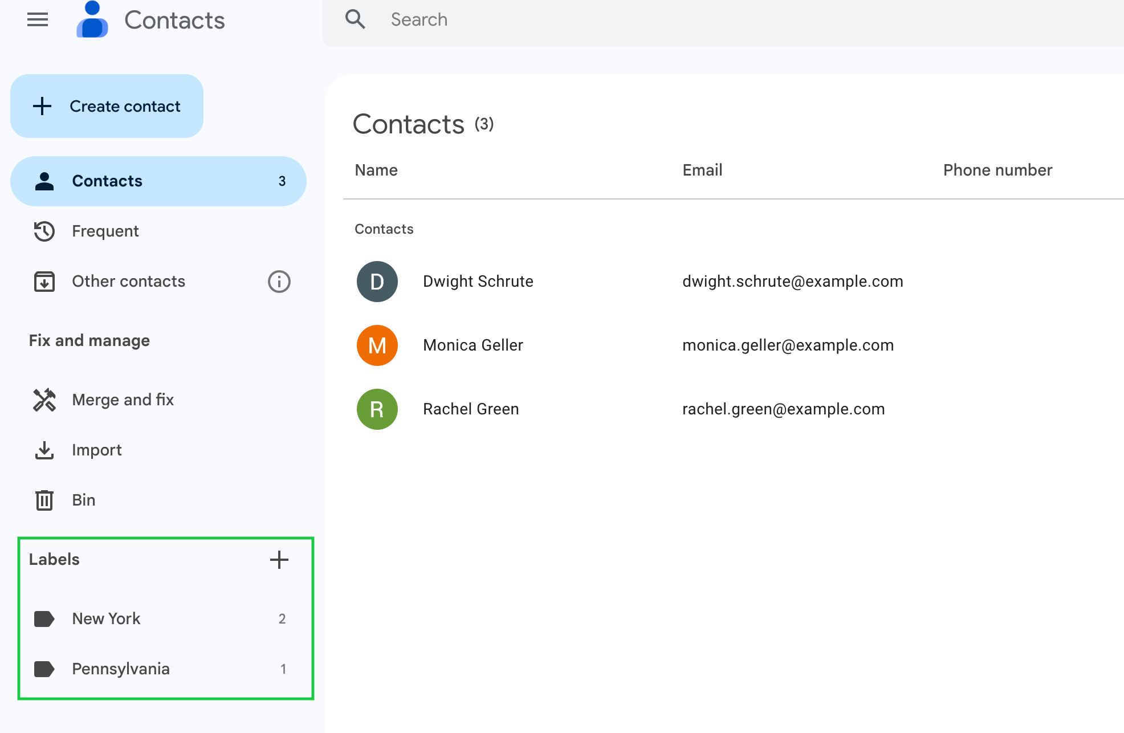Click dwight.schrute@example.com email

point(793,282)
